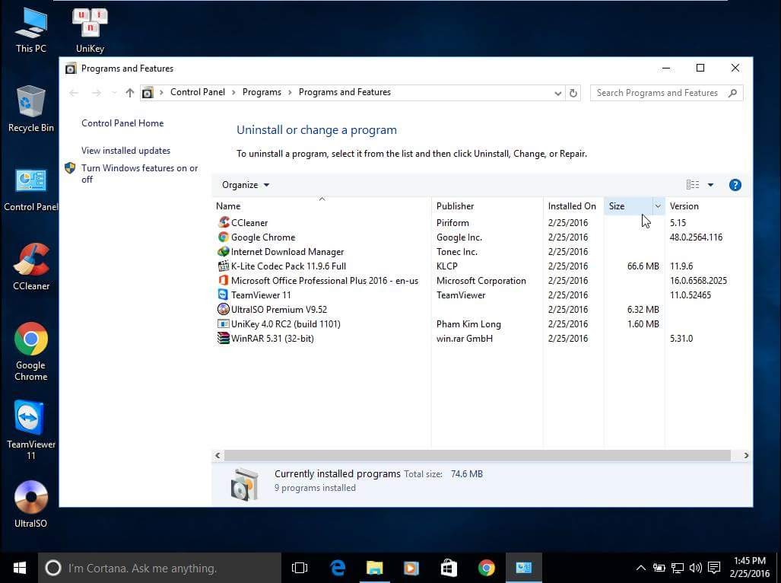The width and height of the screenshot is (781, 583).
Task: Click the search magnifier icon
Action: point(732,93)
